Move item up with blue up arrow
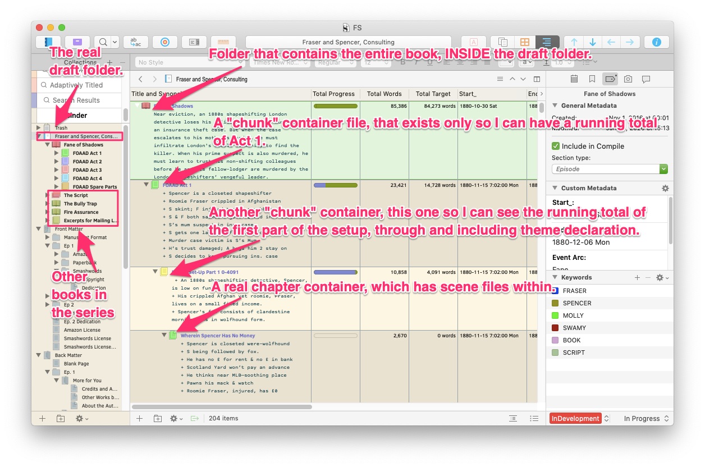Screen dimensions: 705x467 point(574,42)
